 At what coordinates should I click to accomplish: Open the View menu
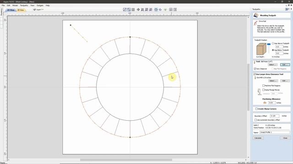33,5
